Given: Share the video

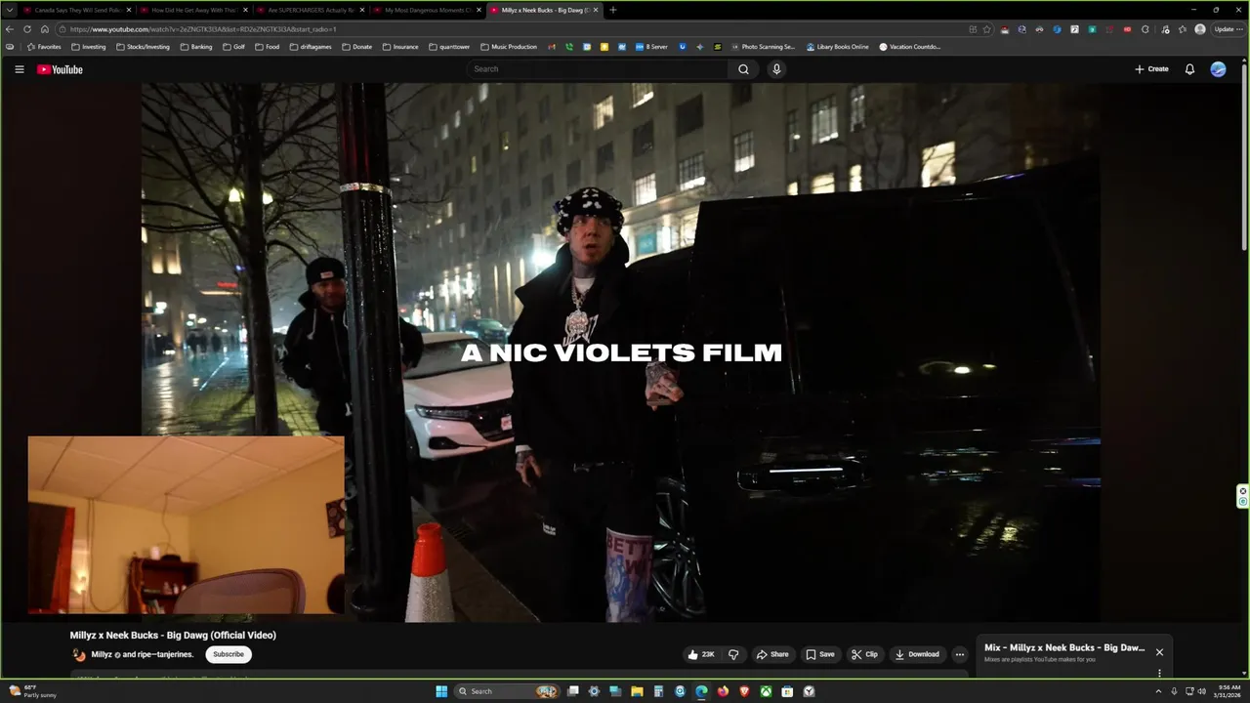Looking at the screenshot, I should coord(772,654).
